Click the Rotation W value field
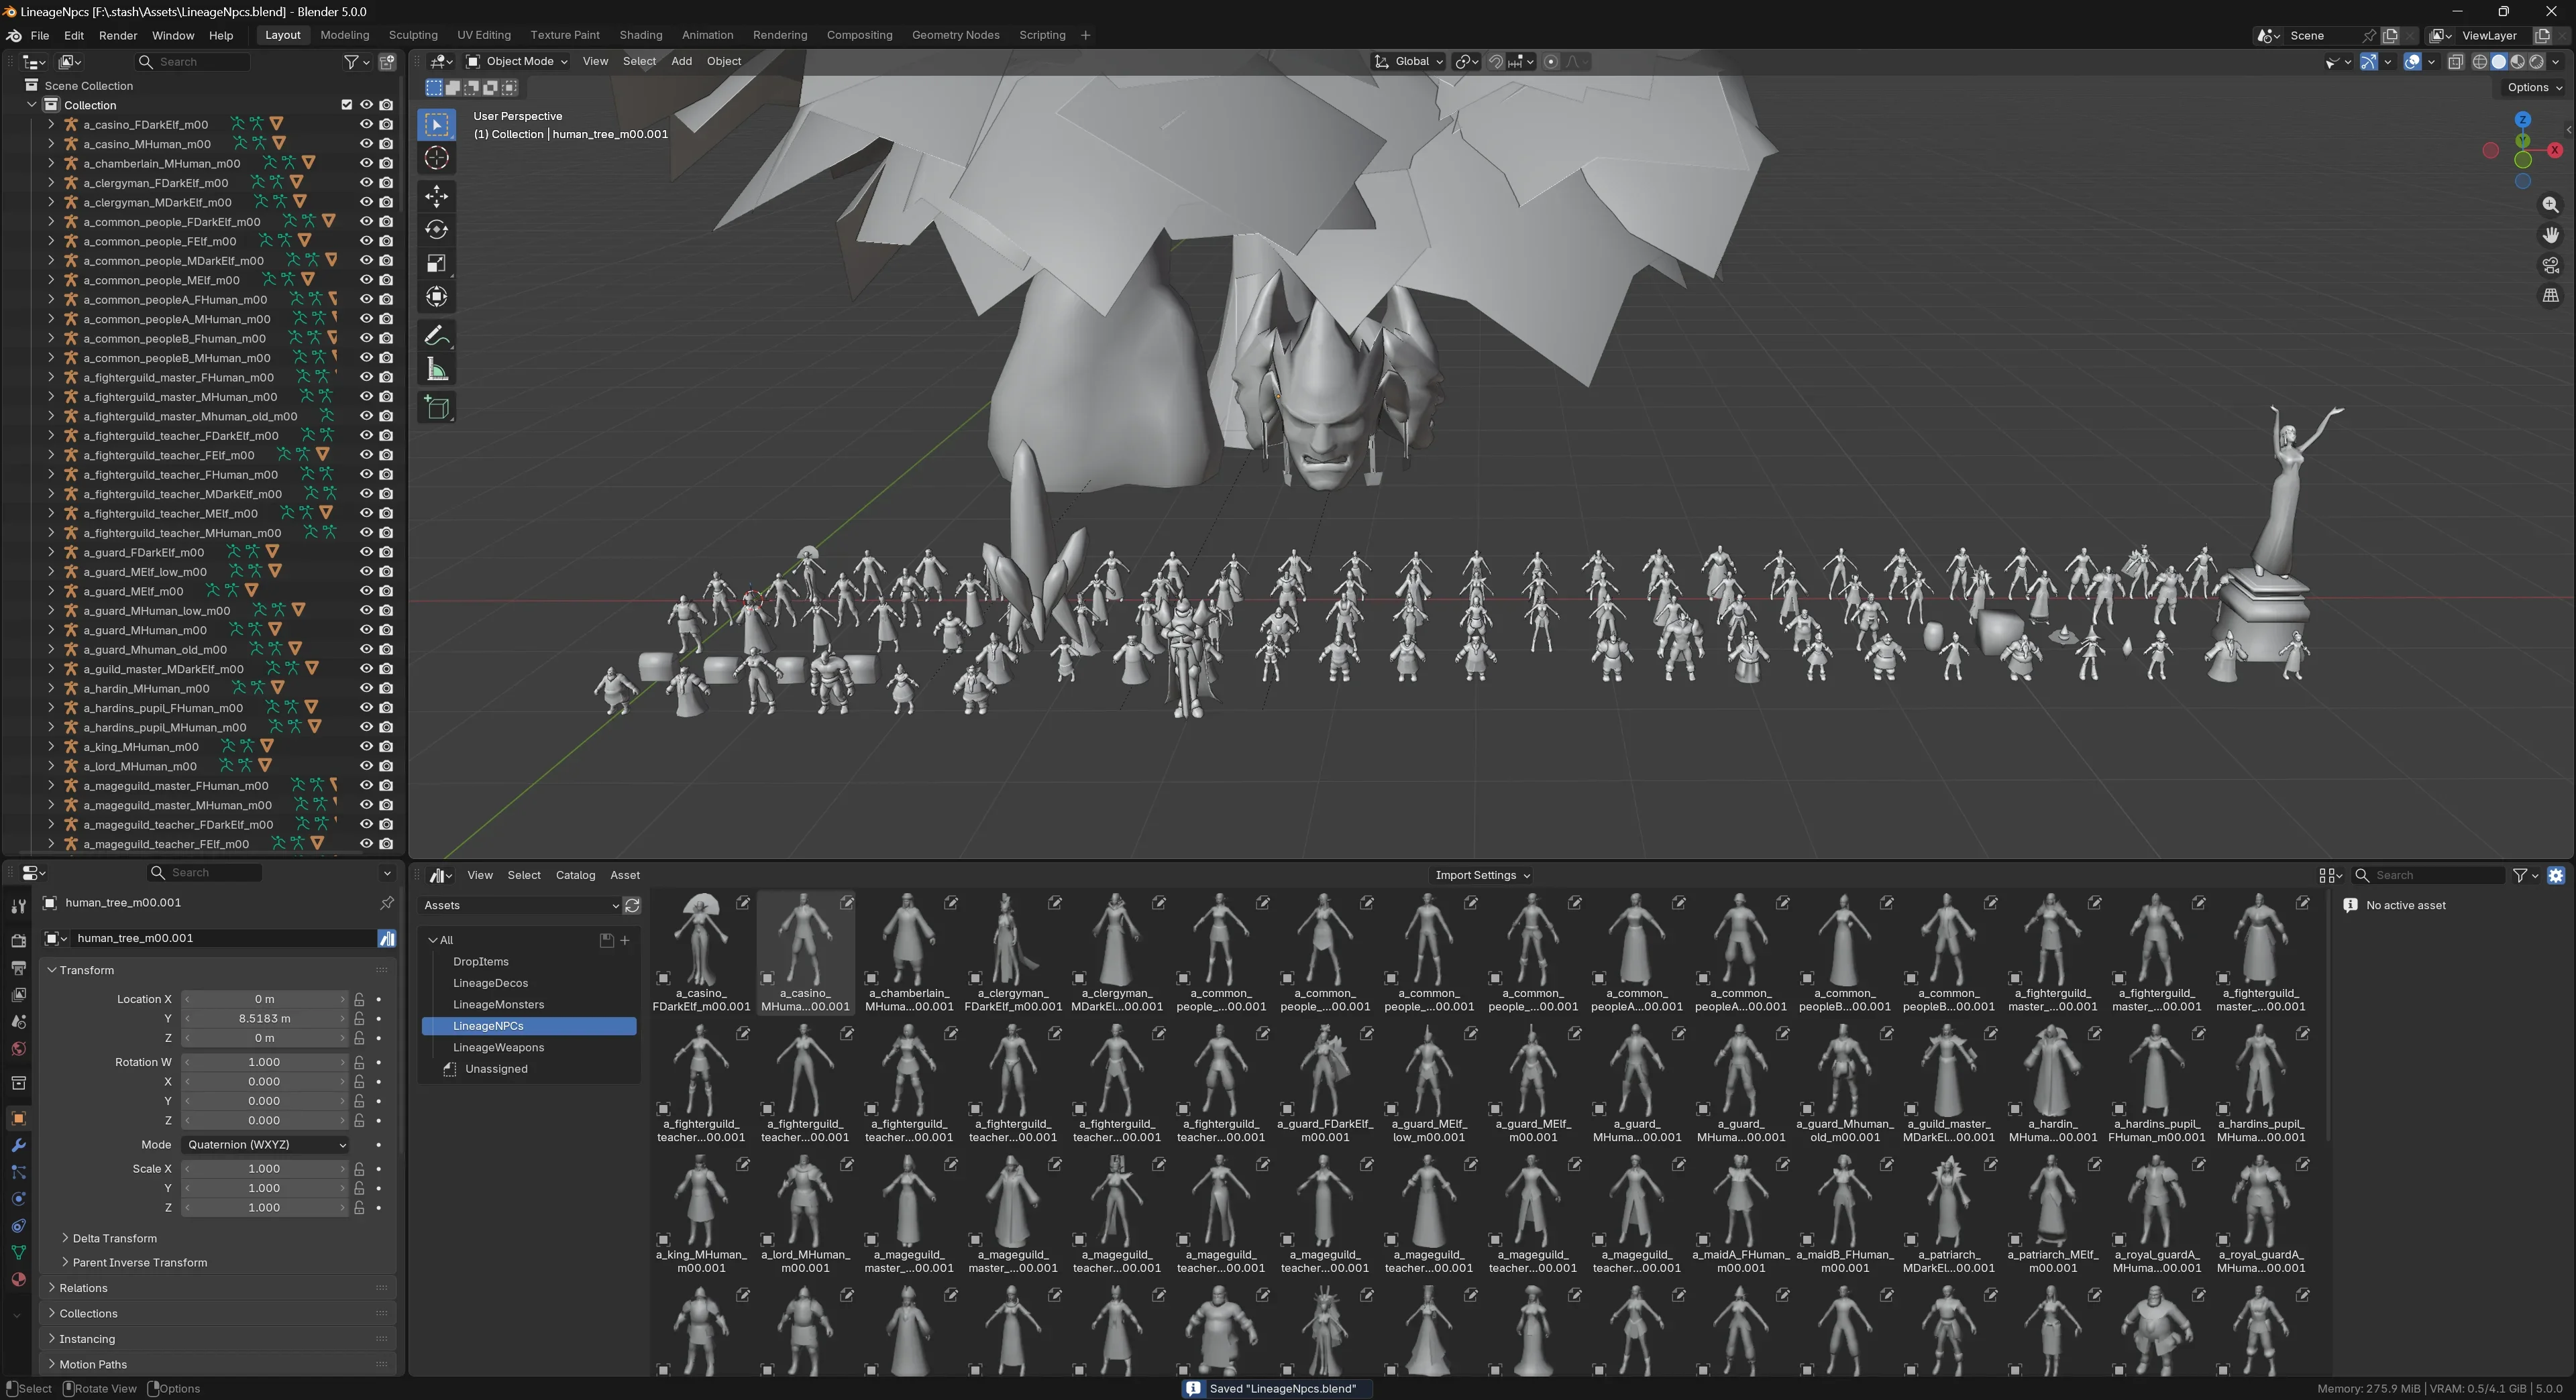 [264, 1062]
